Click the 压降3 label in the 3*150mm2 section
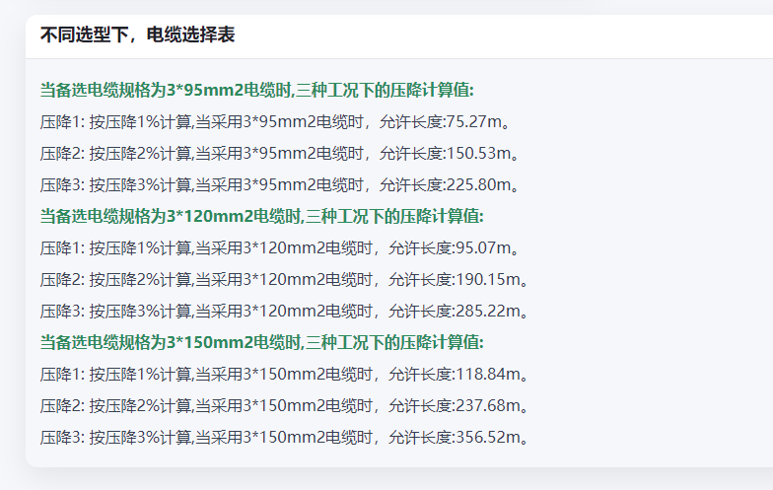The height and width of the screenshot is (490, 773). pyautogui.click(x=61, y=438)
